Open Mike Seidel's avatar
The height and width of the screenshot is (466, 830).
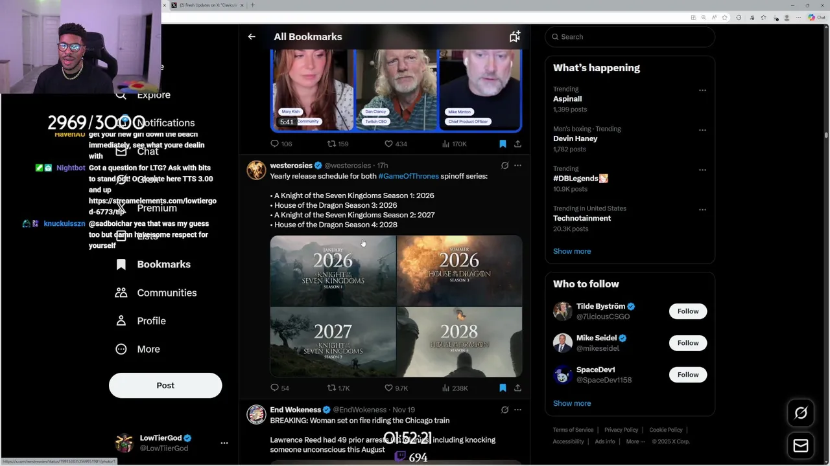click(563, 343)
